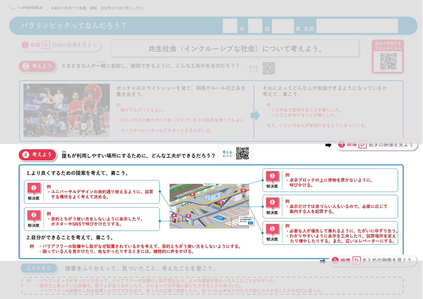Click the QR code beside step 4's 考えるヒント

point(242,153)
